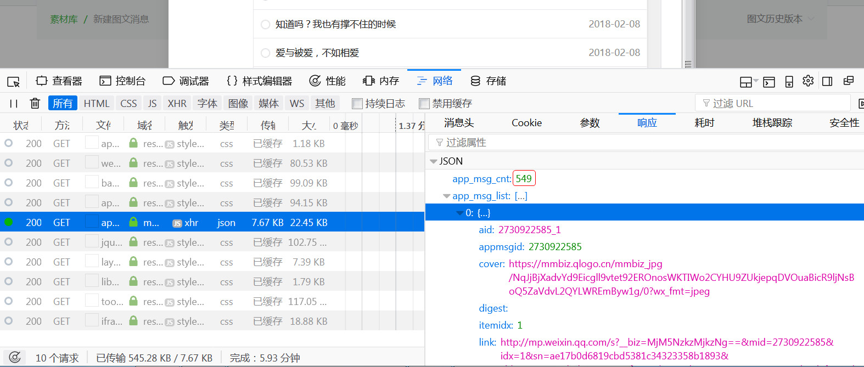Open devtools settings gear
Image resolution: width=864 pixels, height=367 pixels.
(808, 81)
